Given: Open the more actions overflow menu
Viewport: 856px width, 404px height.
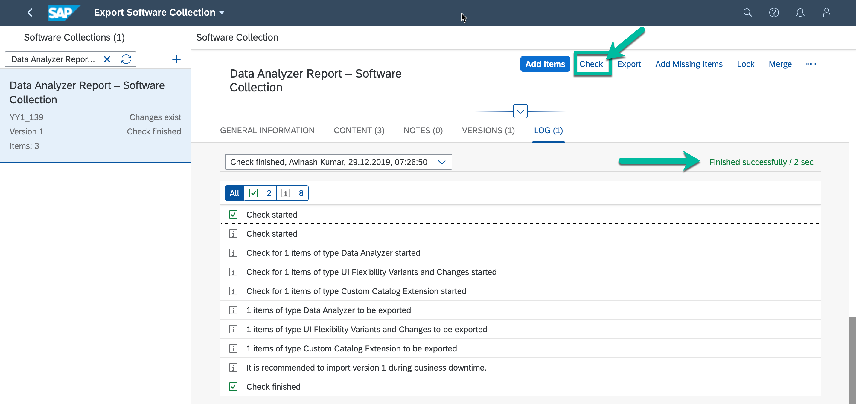Looking at the screenshot, I should (x=811, y=64).
